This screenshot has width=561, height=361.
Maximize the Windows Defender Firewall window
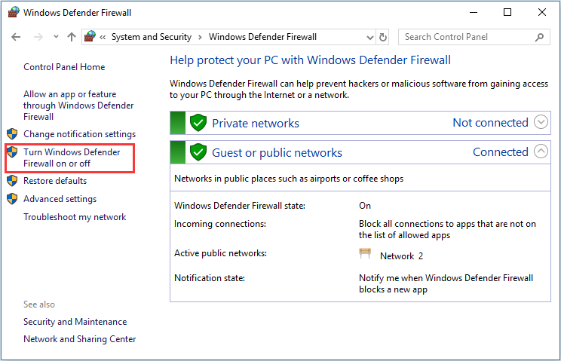(x=507, y=12)
